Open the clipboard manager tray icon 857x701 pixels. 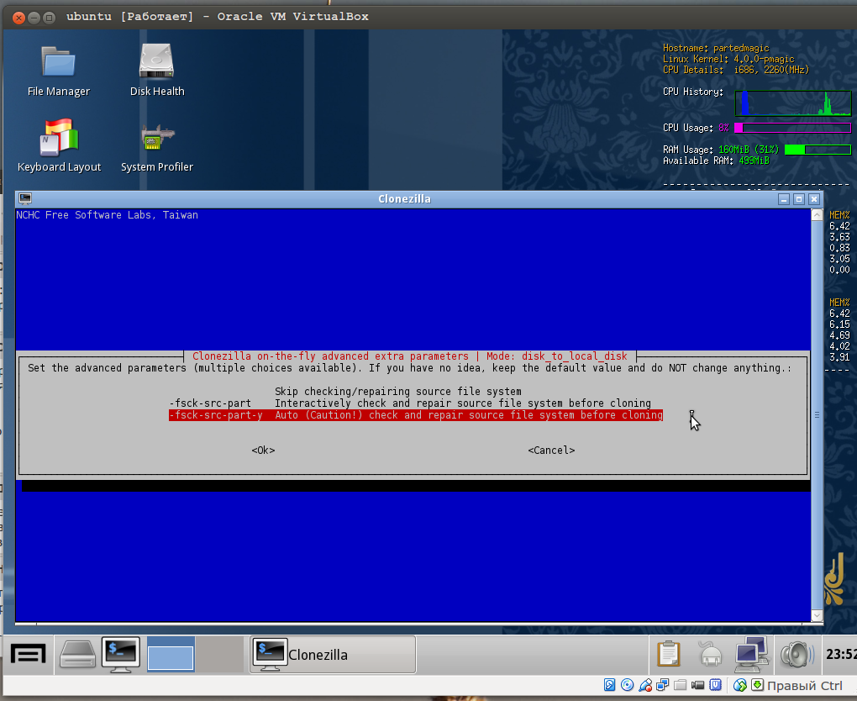[x=669, y=654]
